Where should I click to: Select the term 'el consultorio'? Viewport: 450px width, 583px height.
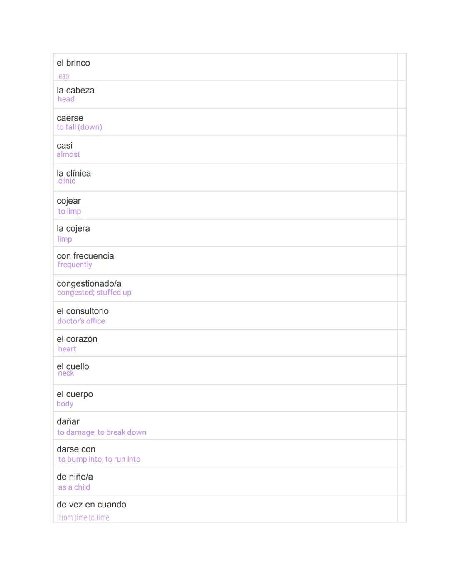[x=82, y=311]
